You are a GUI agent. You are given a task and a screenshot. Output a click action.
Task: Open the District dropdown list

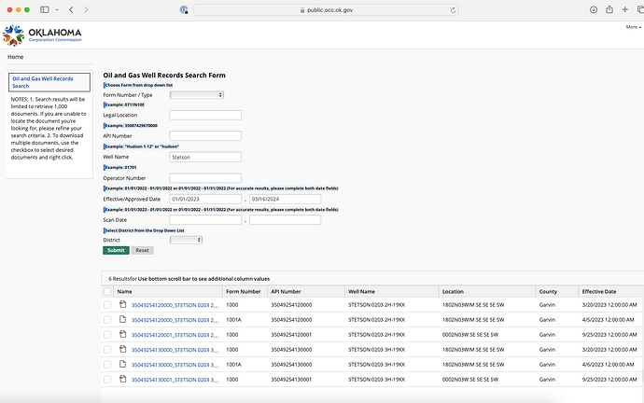tap(186, 240)
